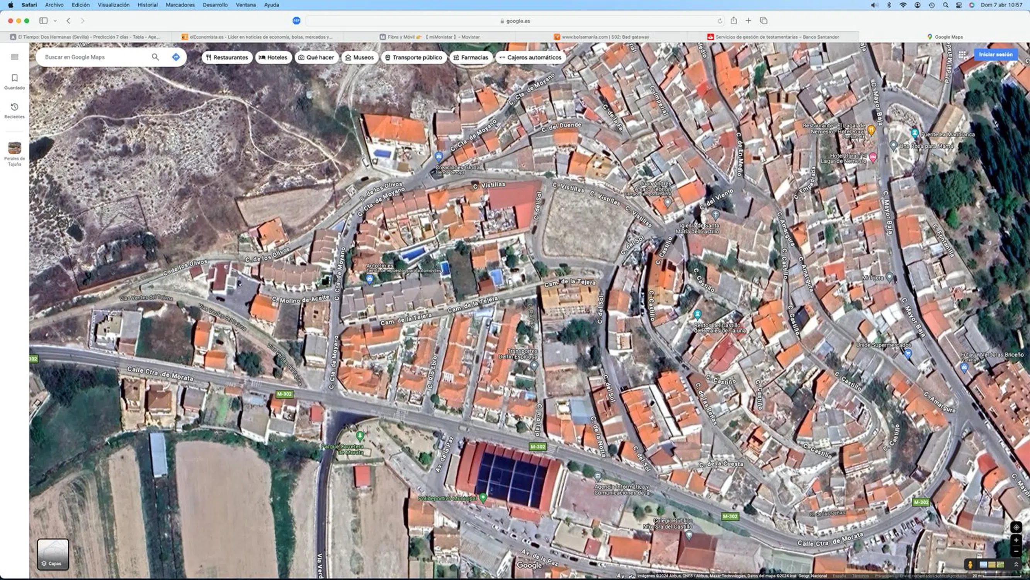Click the Guardado bookmark icon
1030x580 pixels.
point(14,78)
